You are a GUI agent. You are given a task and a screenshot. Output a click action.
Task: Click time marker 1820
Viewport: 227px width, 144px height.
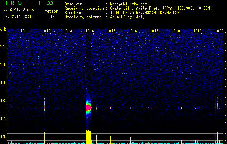click(x=219, y=31)
